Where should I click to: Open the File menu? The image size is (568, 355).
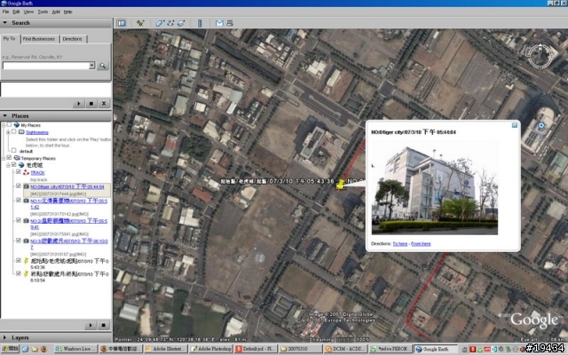pos(5,12)
